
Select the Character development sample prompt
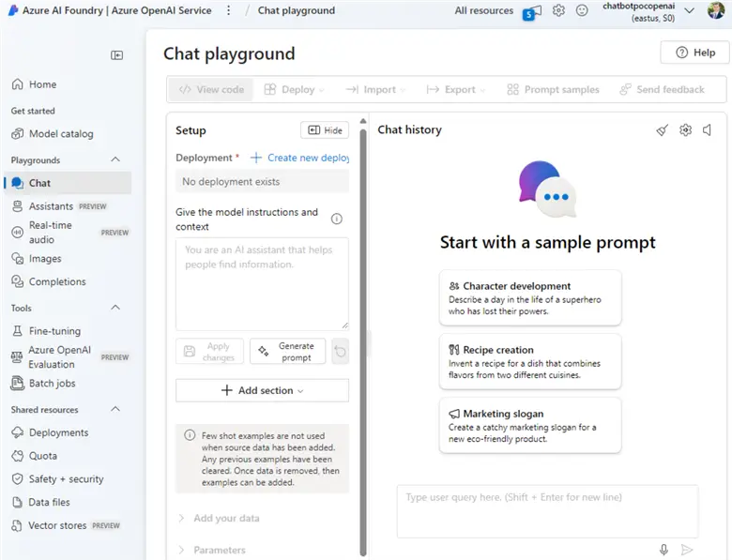coord(530,297)
